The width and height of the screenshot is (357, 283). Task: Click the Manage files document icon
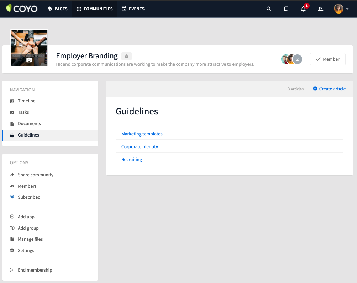12,239
